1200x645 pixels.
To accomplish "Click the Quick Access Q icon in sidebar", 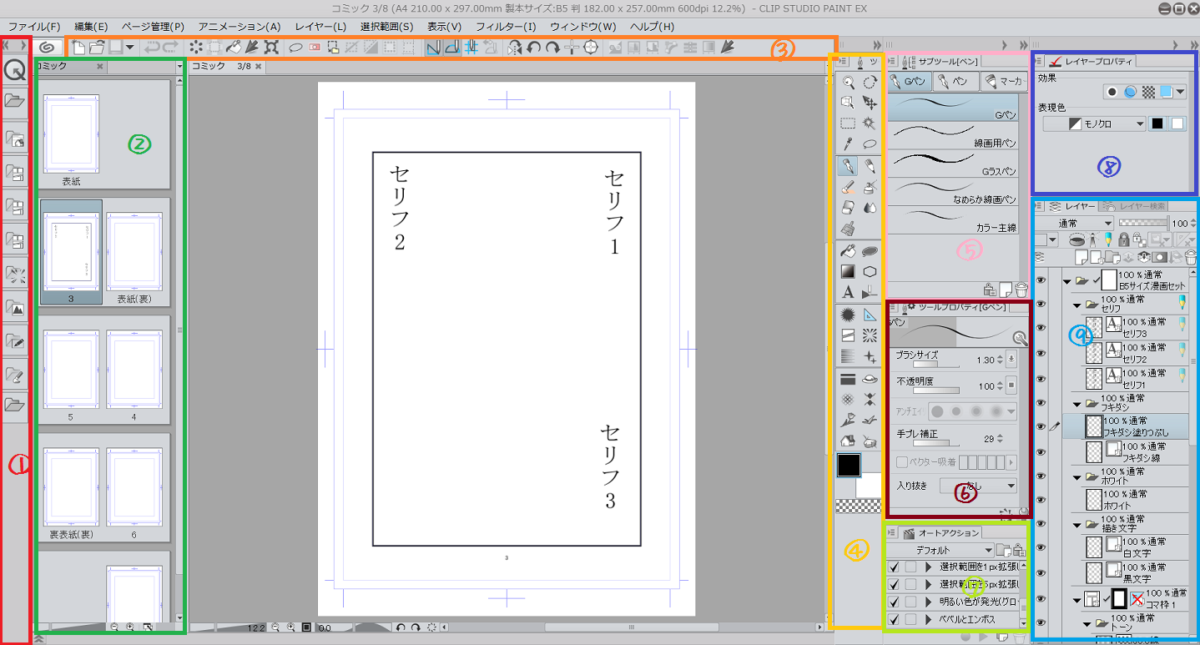I will (x=14, y=70).
